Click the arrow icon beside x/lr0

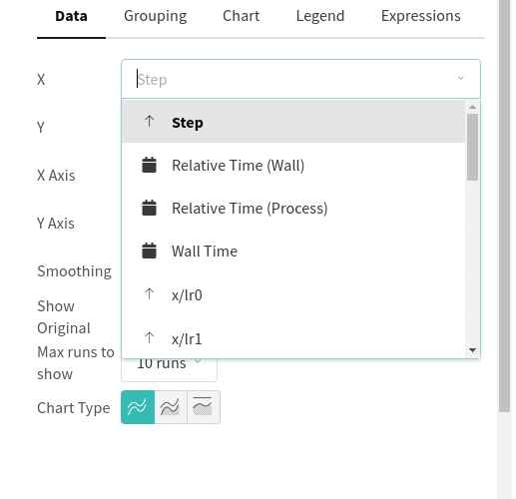150,294
